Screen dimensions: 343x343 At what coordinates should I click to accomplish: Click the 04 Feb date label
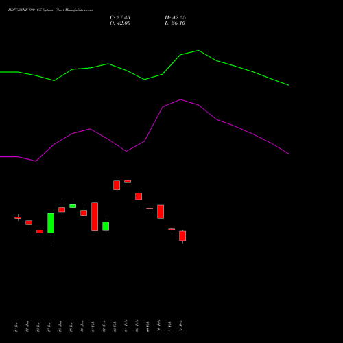click(126, 327)
